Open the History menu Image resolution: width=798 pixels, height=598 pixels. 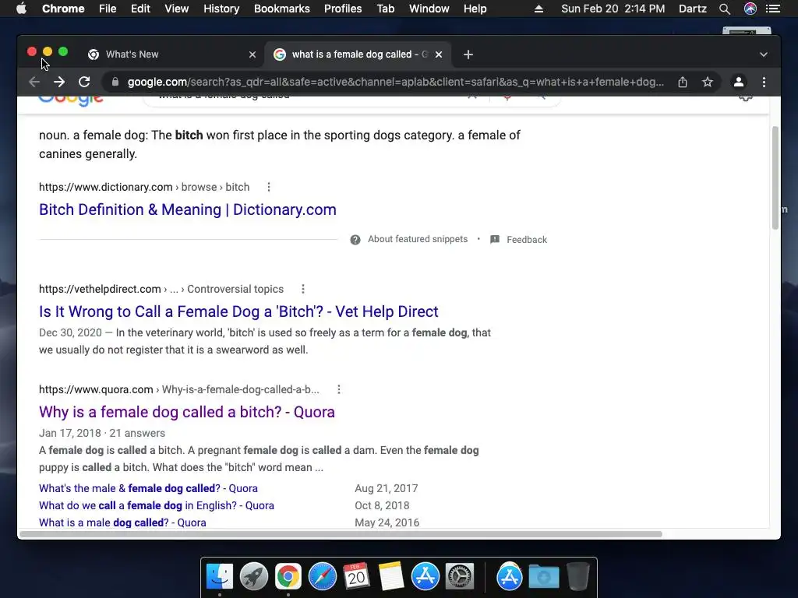221,9
